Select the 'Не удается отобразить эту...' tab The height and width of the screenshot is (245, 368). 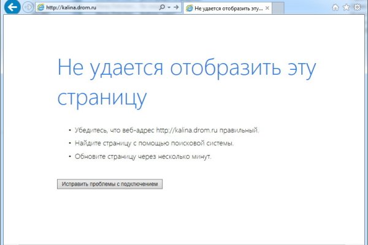[x=227, y=8]
